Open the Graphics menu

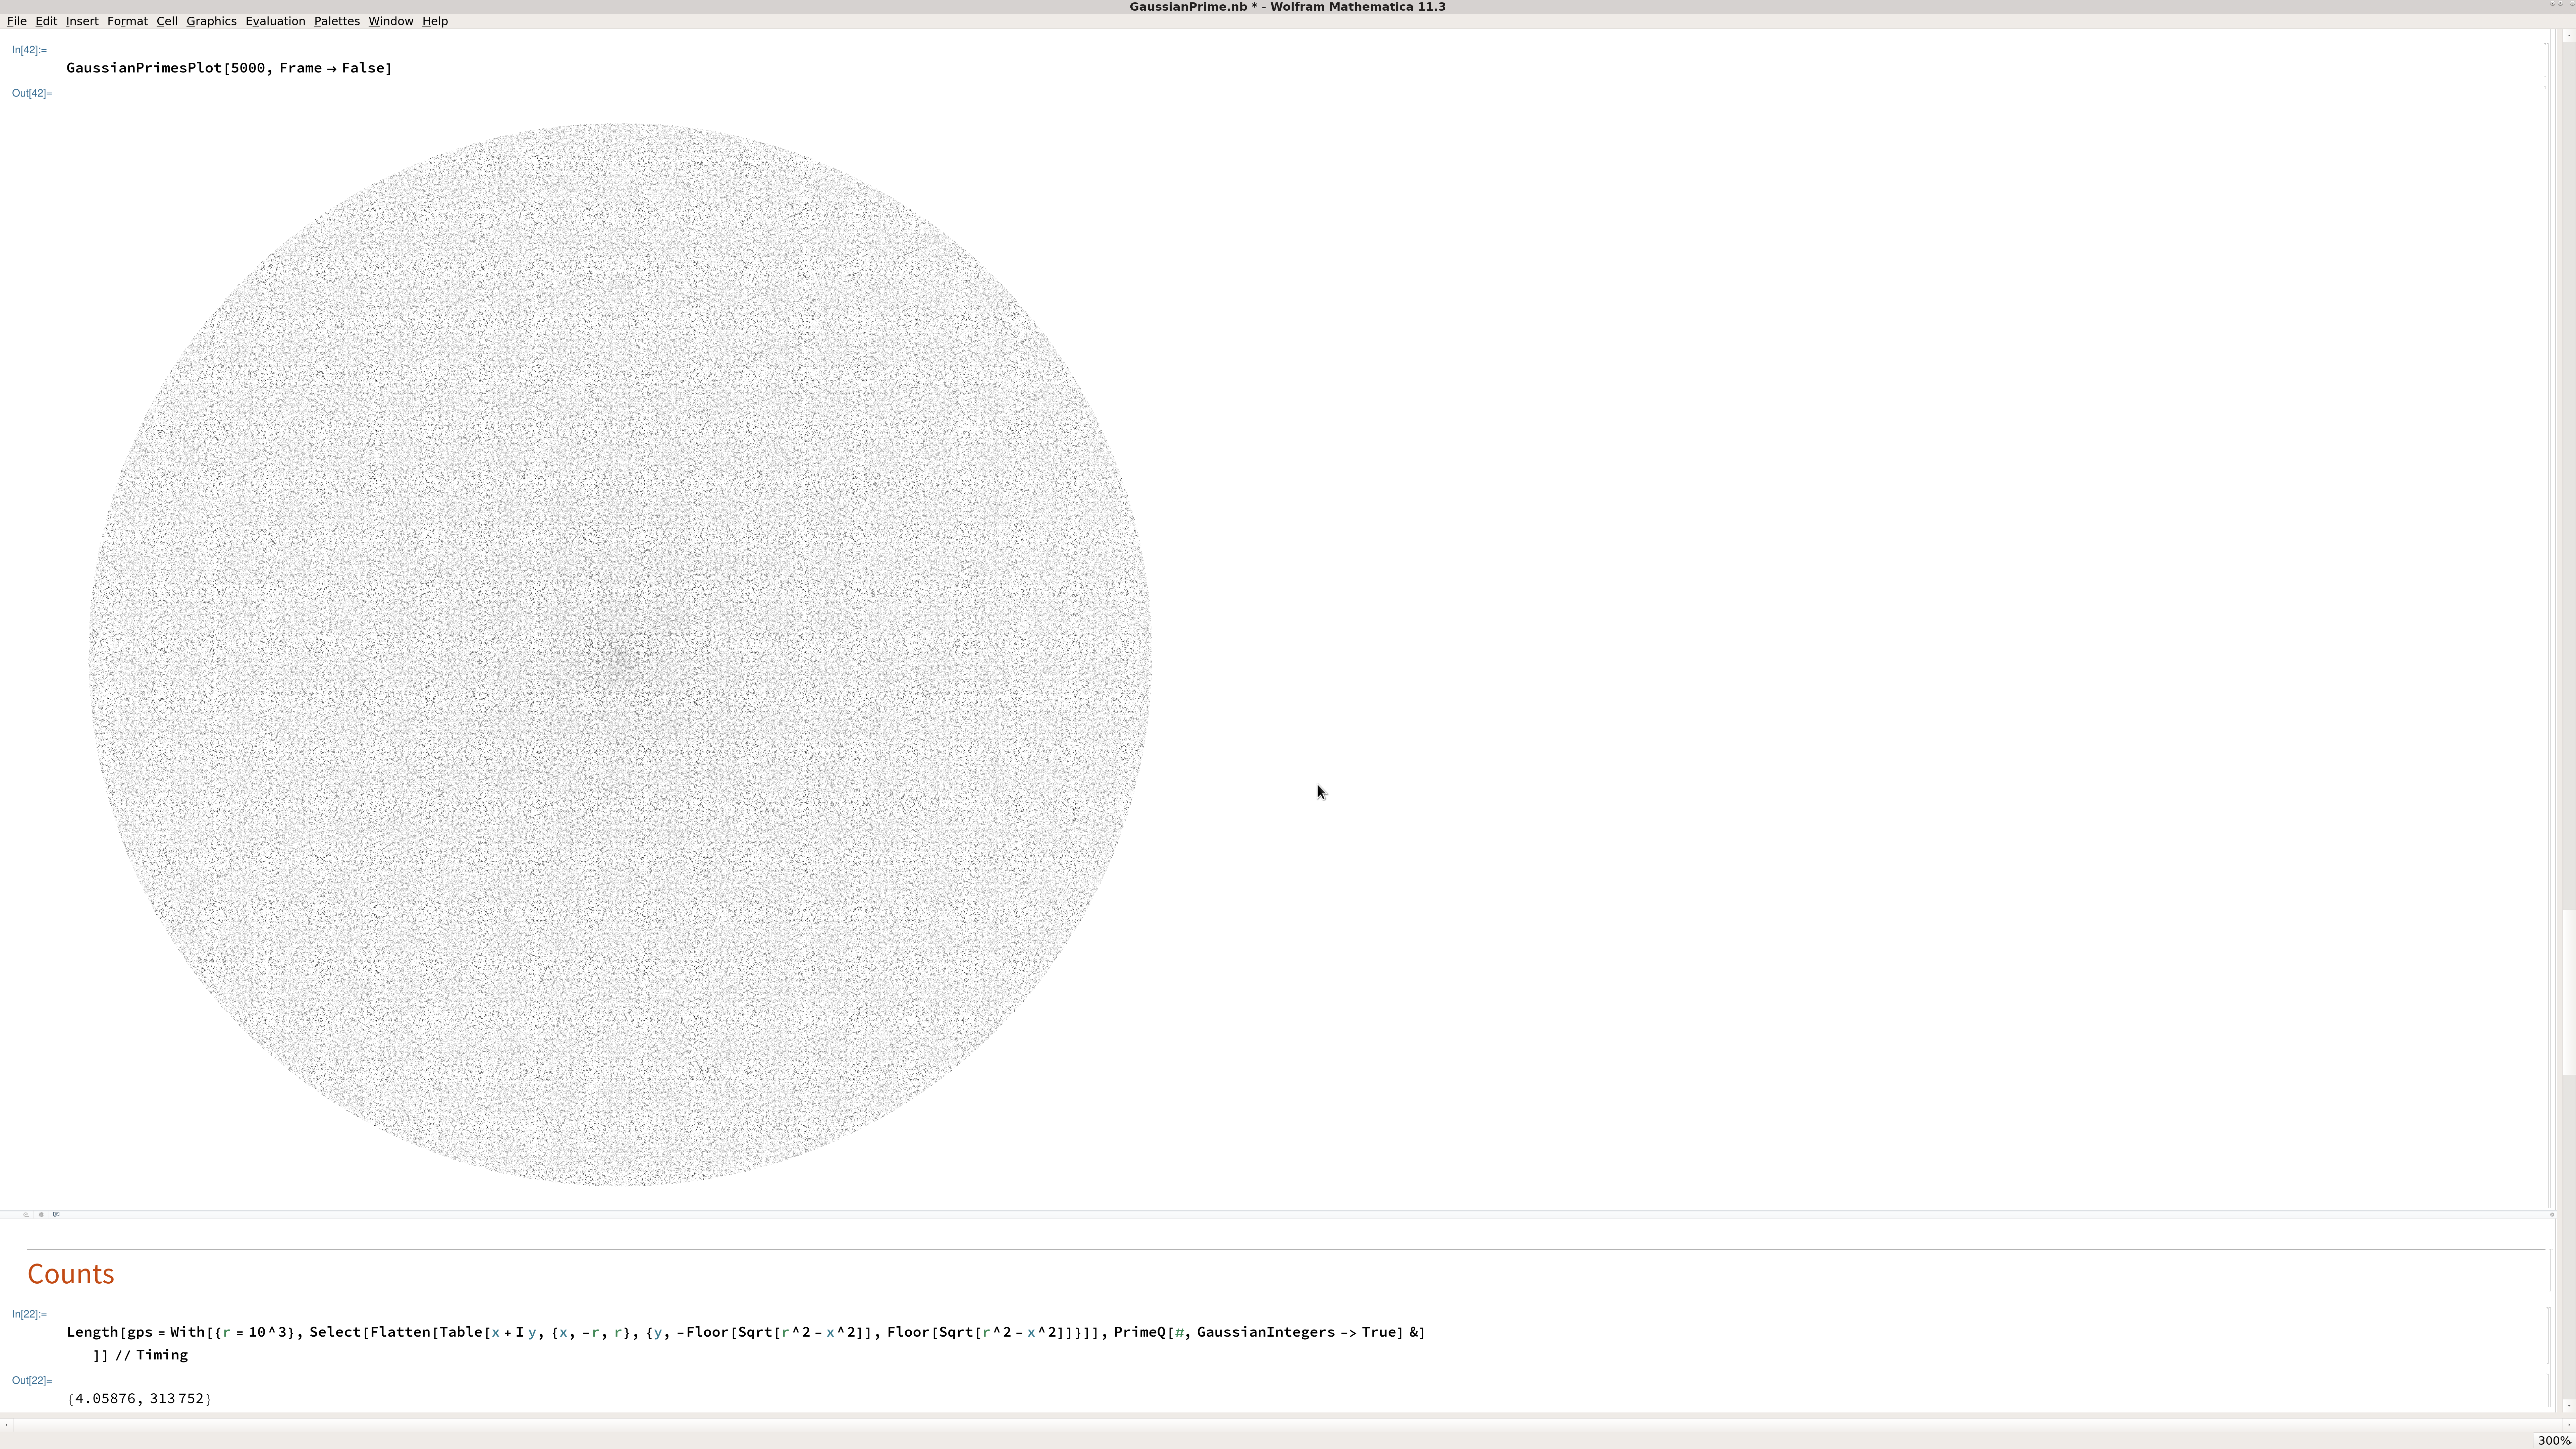click(211, 21)
